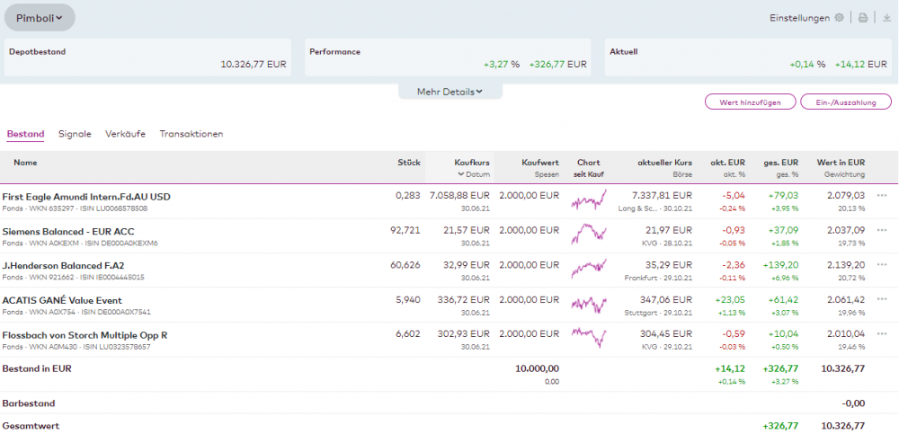This screenshot has height=434, width=899.
Task: Sort the table by Stück column
Action: coord(409,163)
